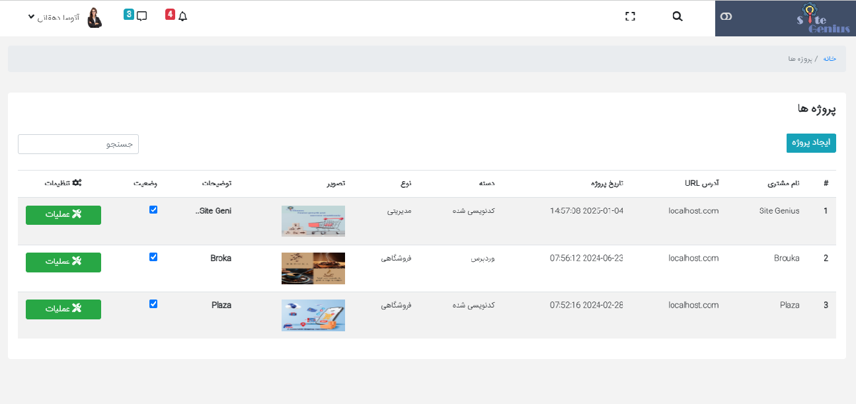This screenshot has height=404, width=856.
Task: Open search with the magnifier icon
Action: (x=677, y=15)
